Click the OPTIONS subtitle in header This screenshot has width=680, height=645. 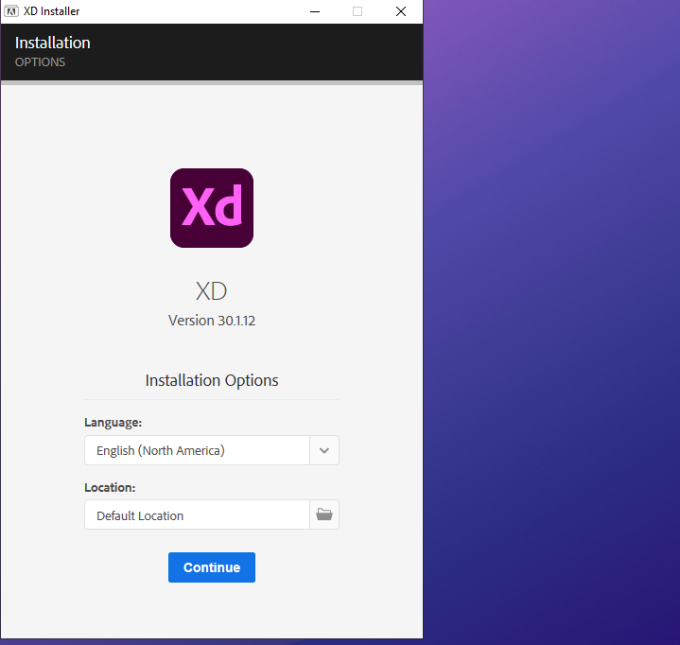click(40, 62)
